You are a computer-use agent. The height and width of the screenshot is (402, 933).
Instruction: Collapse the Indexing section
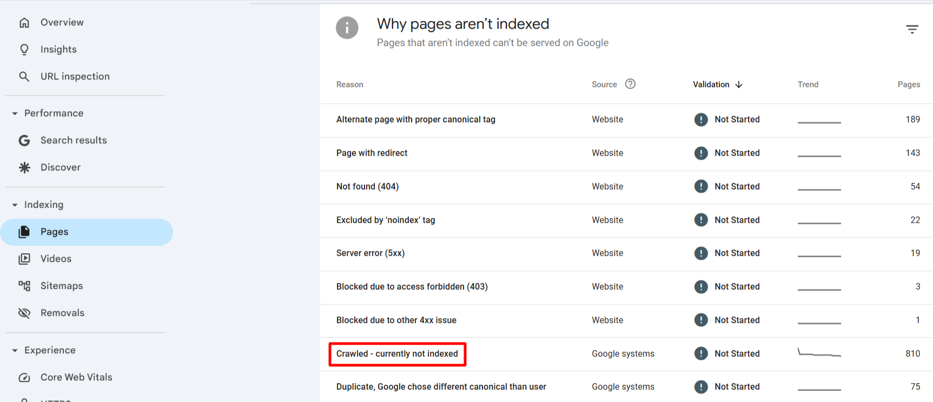coord(15,205)
